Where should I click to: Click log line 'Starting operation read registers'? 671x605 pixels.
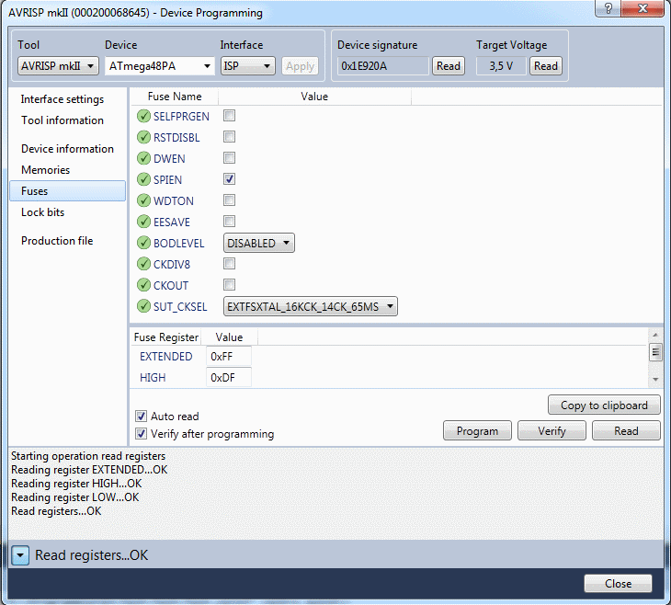88,456
